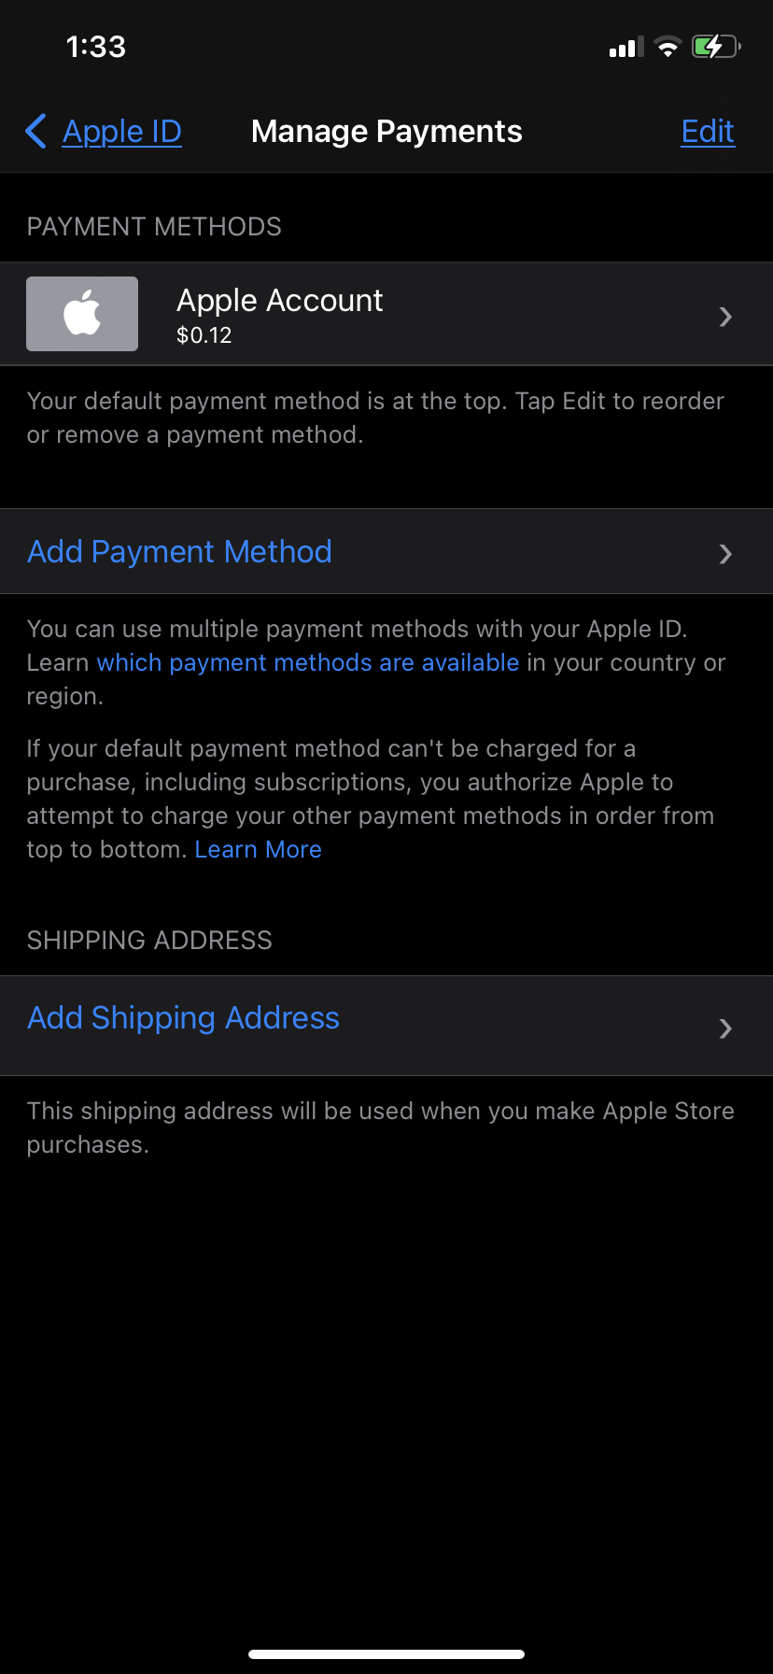Tap the Manage Payments title
This screenshot has width=773, height=1674.
tap(386, 132)
